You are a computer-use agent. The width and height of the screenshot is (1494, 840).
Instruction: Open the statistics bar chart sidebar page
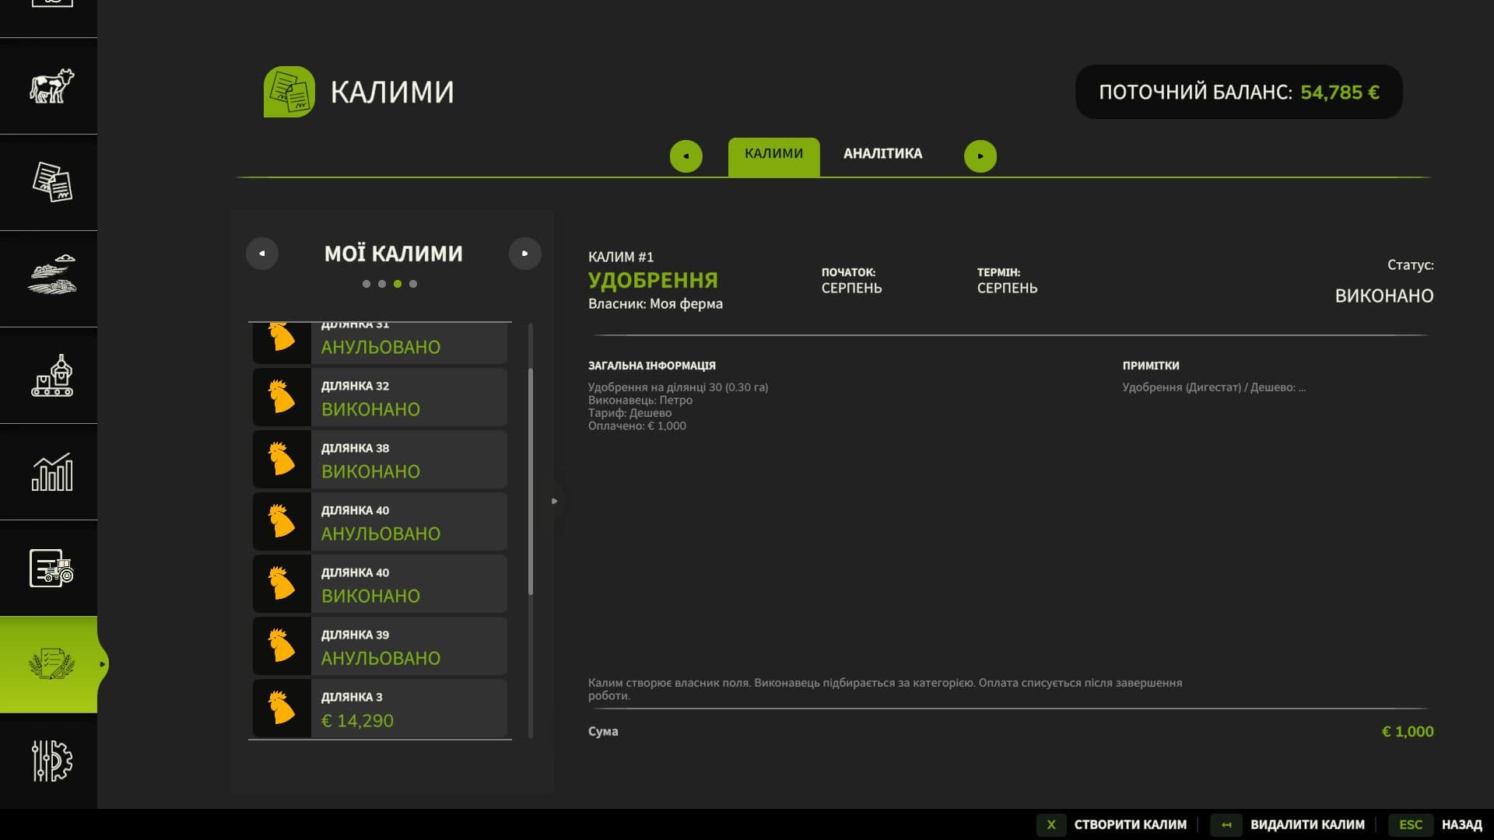51,472
